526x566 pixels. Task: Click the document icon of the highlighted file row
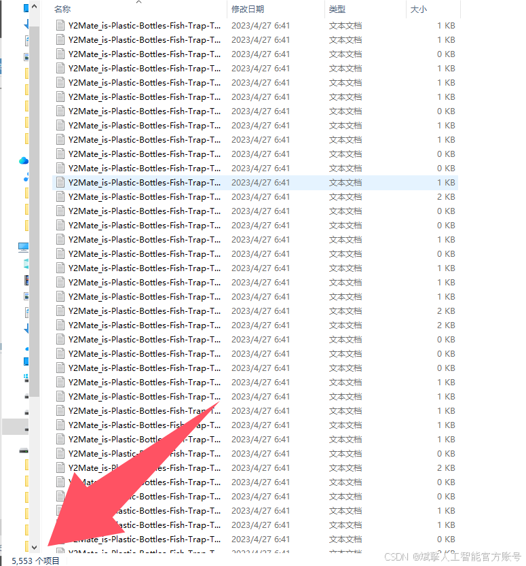point(60,183)
